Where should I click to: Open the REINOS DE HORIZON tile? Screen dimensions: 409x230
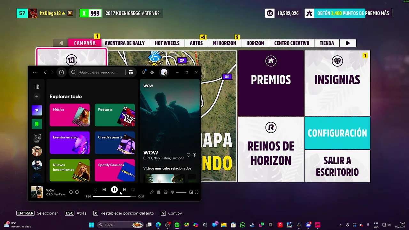point(271,149)
